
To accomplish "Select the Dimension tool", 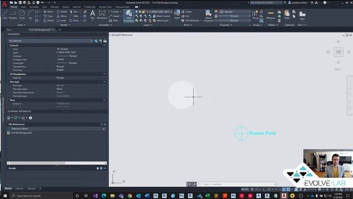I will click(102, 15).
